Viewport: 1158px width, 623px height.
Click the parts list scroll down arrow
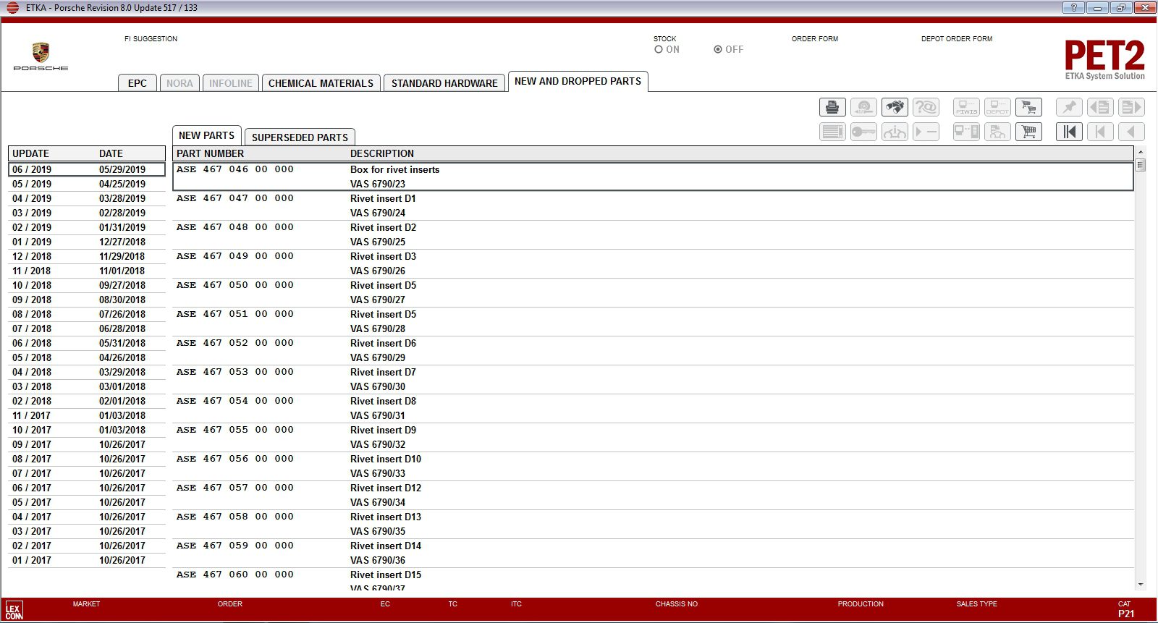coord(1141,585)
